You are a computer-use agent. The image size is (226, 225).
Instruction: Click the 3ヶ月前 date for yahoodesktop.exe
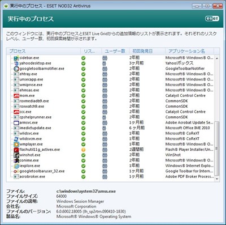tap(136, 63)
